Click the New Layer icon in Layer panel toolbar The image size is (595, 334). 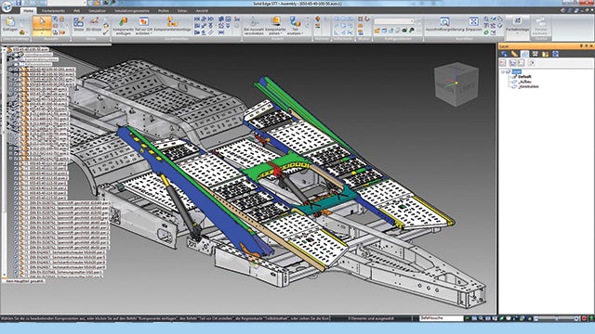(x=503, y=63)
